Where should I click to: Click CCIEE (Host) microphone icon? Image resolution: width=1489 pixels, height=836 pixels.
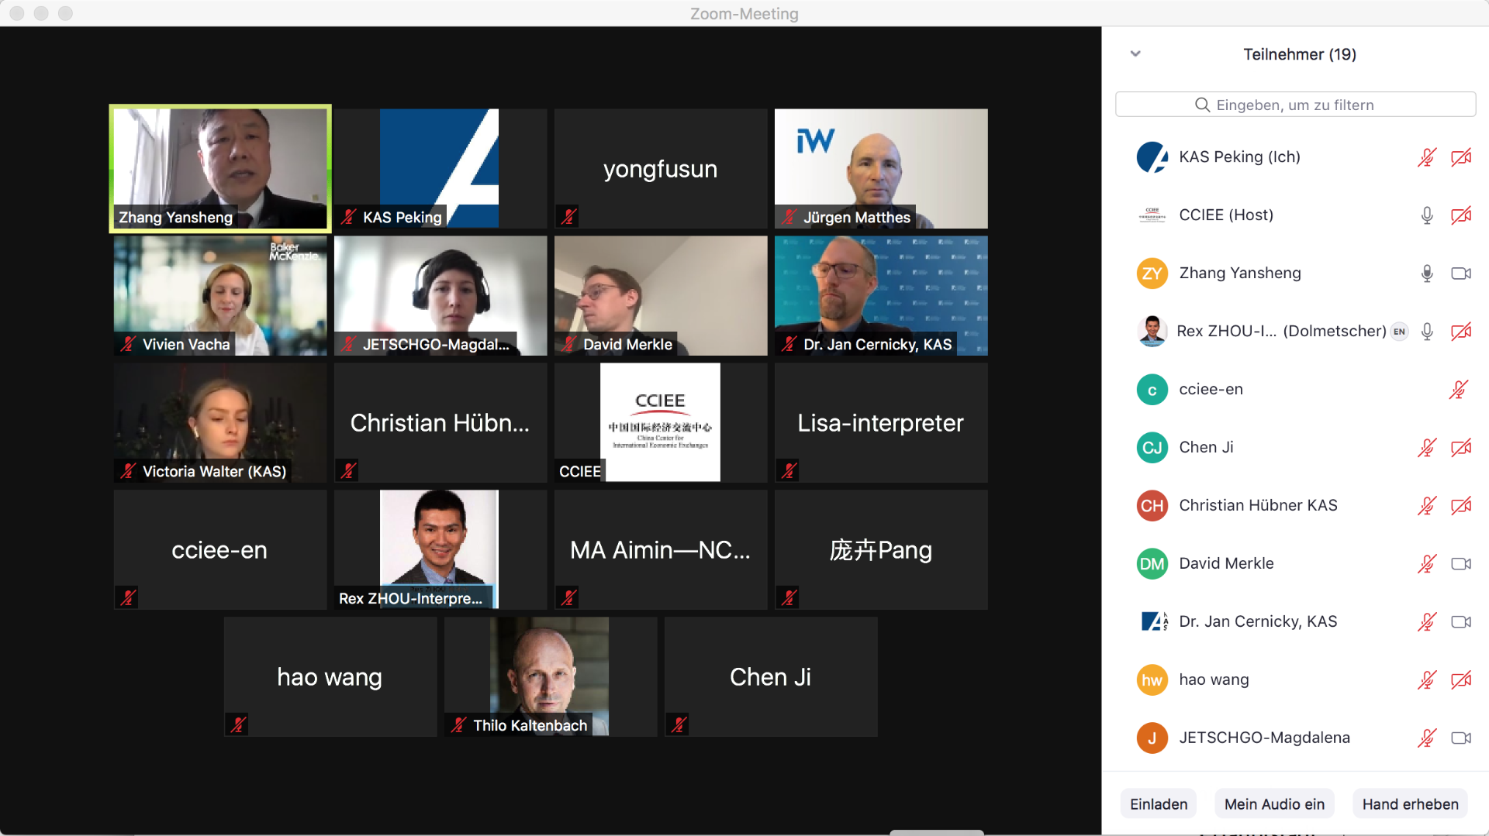click(1426, 215)
